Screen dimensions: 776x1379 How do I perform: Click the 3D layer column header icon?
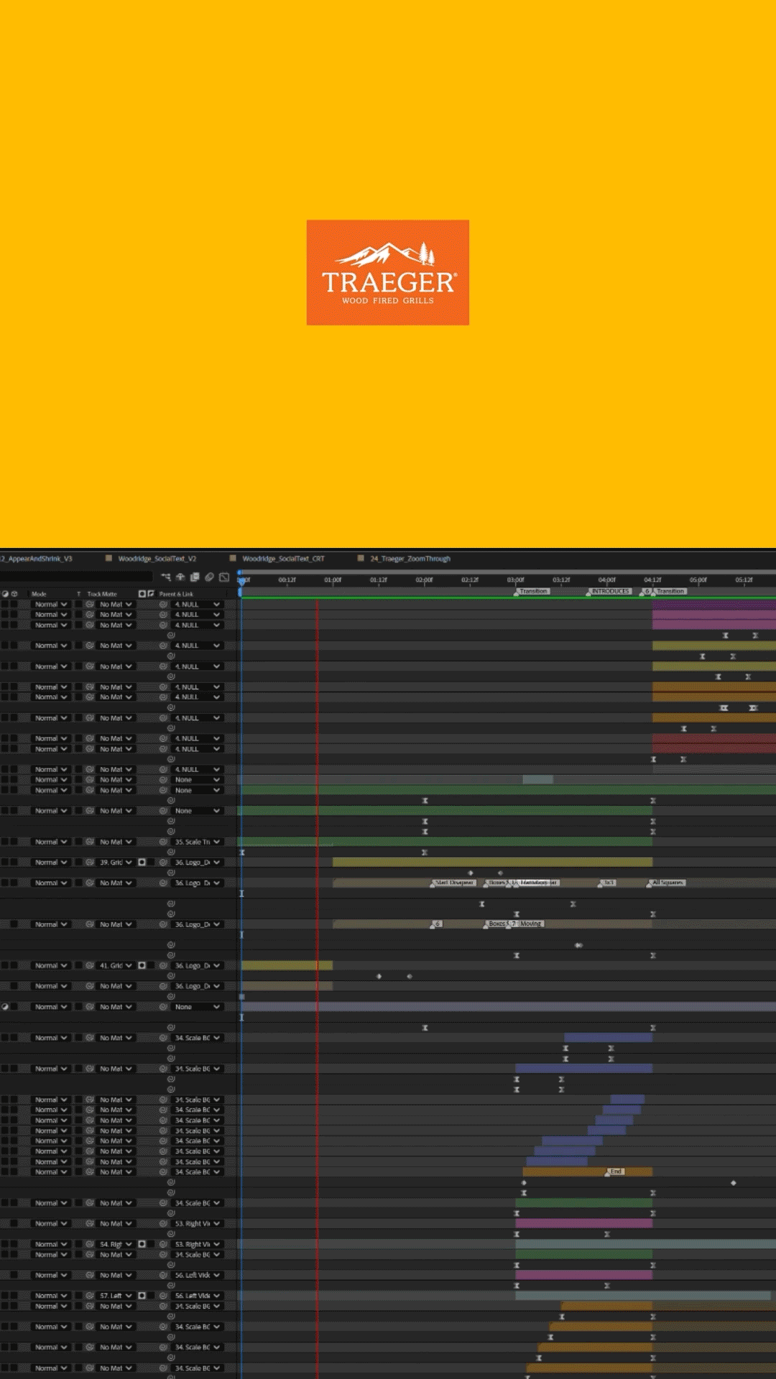click(x=14, y=594)
